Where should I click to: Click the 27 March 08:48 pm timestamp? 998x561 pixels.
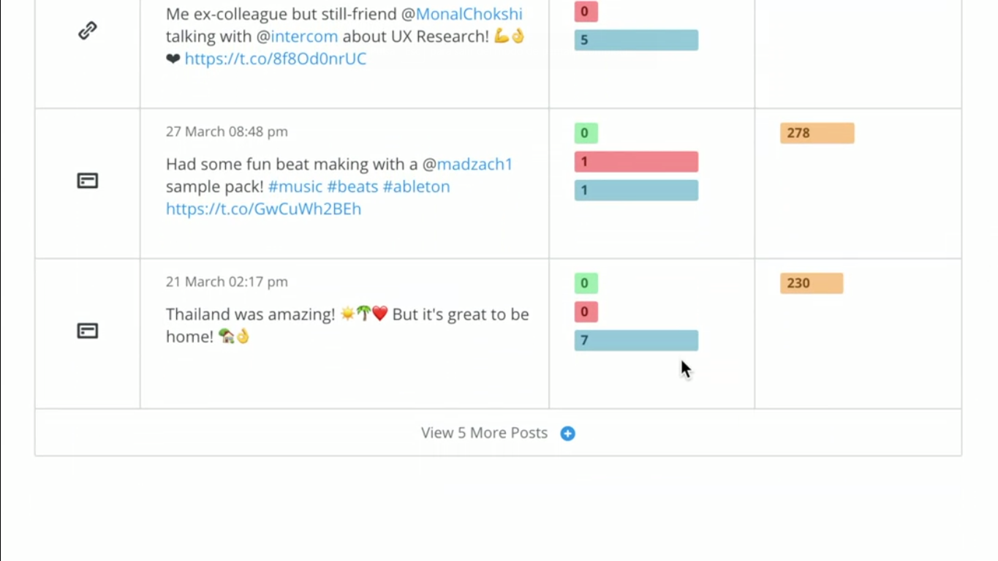227,132
